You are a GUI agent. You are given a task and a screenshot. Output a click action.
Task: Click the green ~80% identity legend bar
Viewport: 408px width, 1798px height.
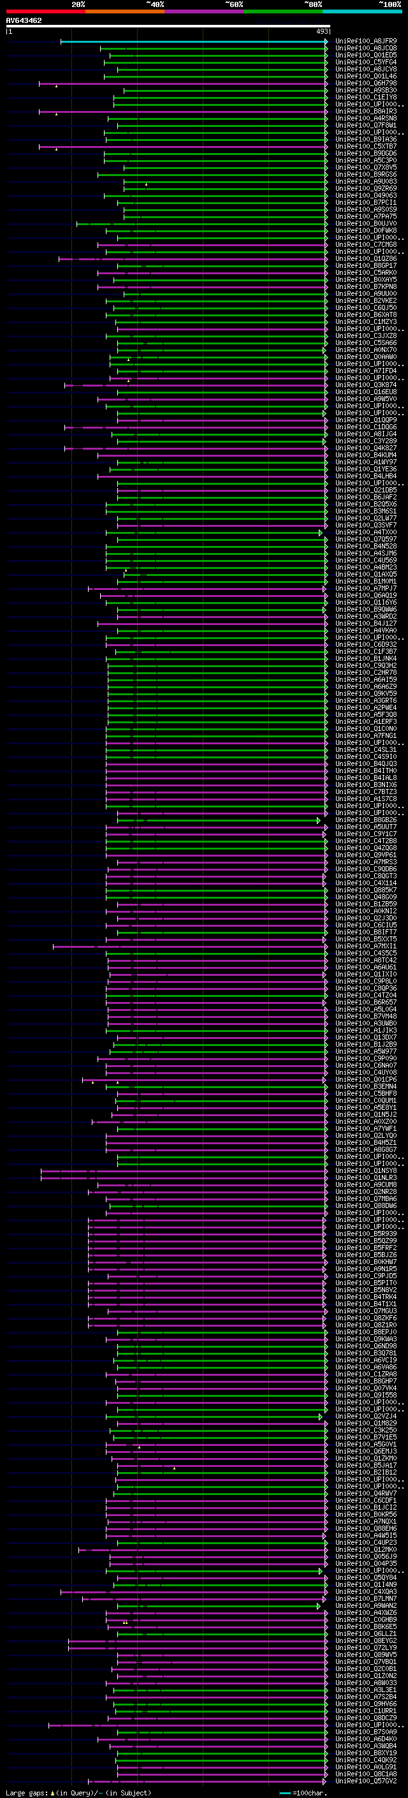(x=283, y=11)
